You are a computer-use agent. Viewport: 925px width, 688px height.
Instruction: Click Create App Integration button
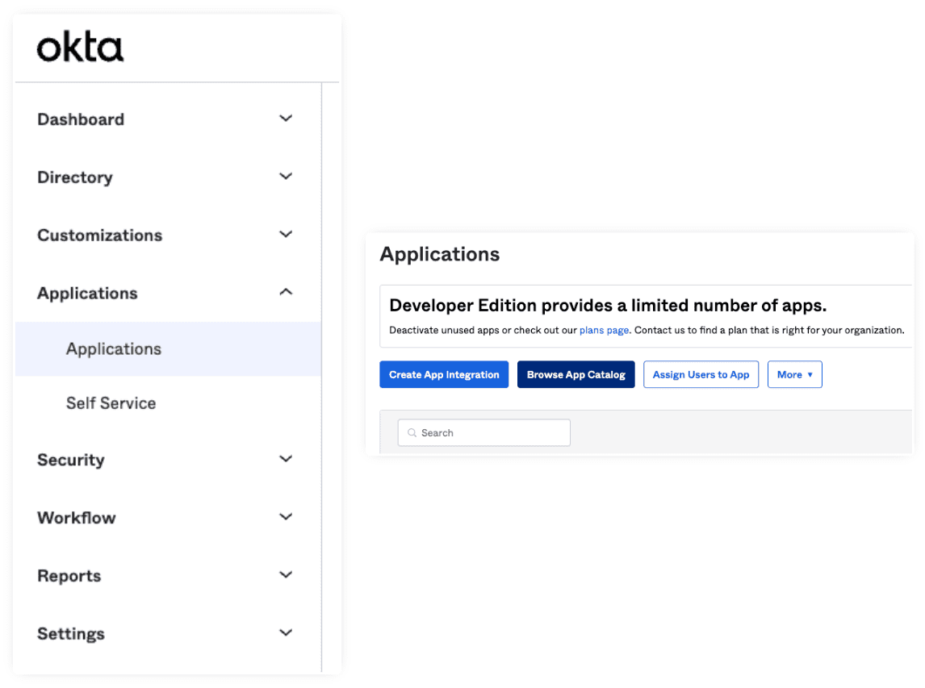click(x=444, y=374)
